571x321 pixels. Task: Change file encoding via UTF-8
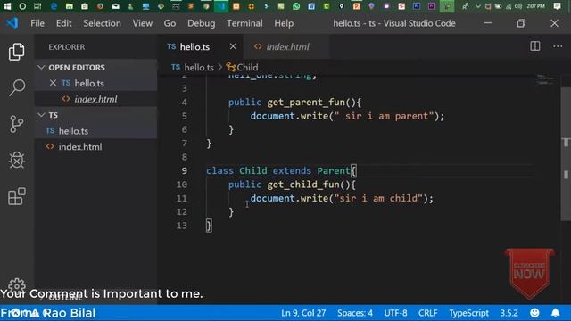pyautogui.click(x=395, y=313)
